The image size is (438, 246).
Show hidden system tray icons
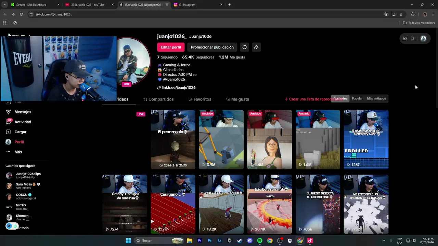pos(384,241)
